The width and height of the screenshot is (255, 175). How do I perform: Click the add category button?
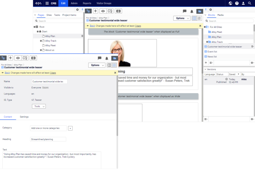(70, 128)
